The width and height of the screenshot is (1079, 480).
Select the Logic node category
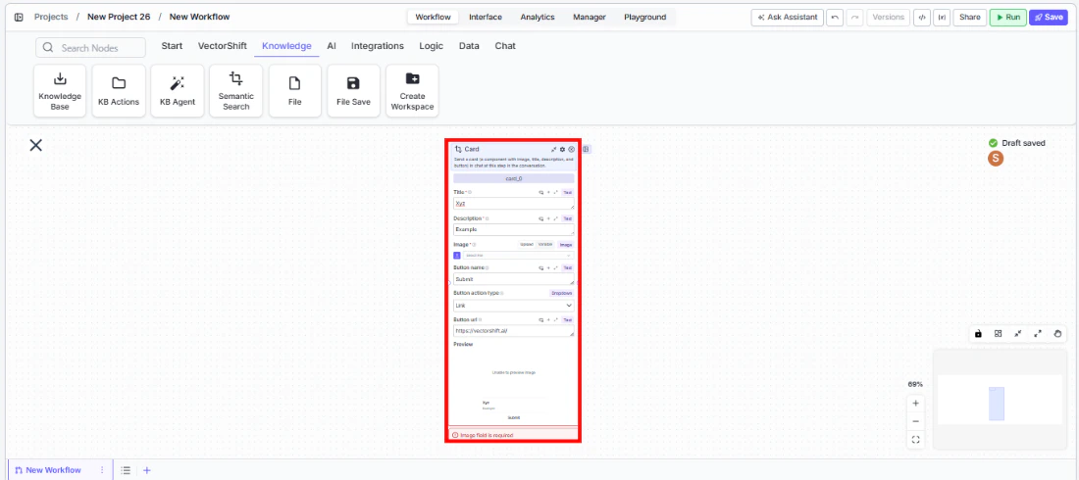click(x=432, y=46)
